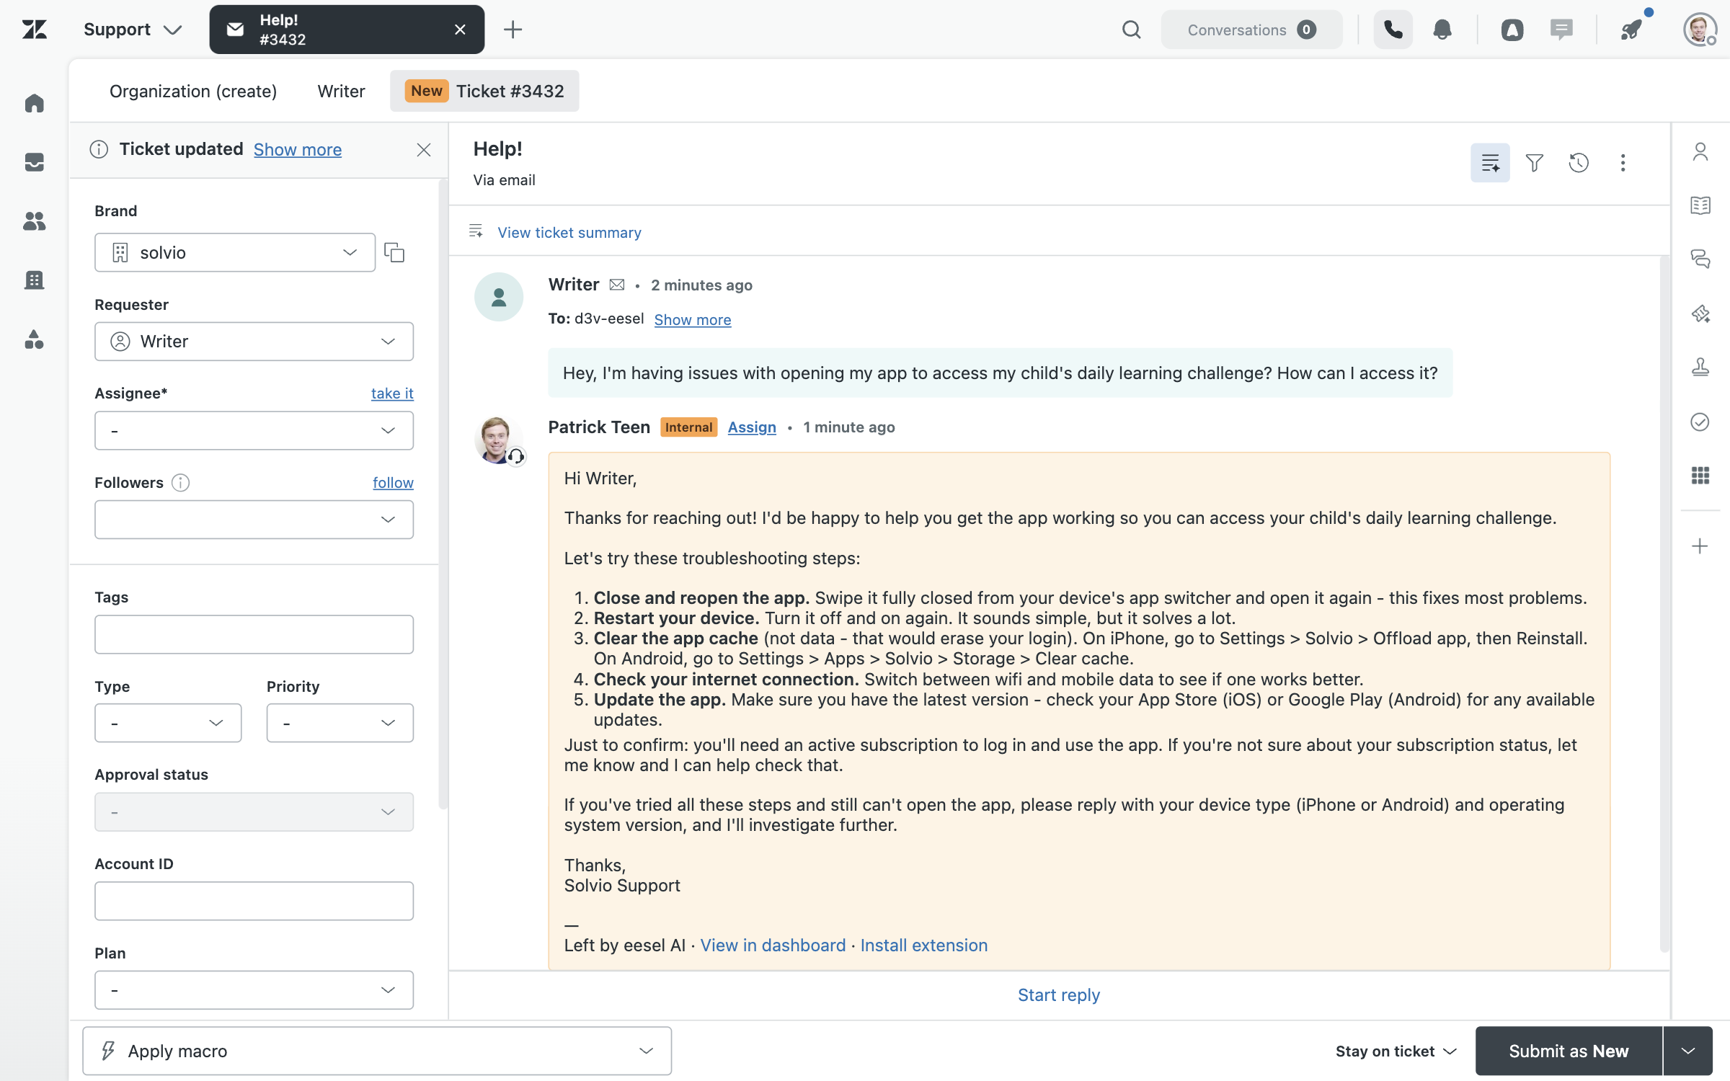Screen dimensions: 1730x1081
Task: Expand the Submit as New arrow menu
Action: [x=1688, y=1051]
